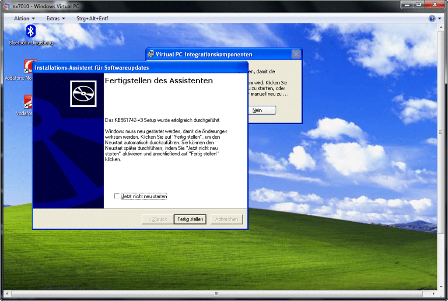Click the KB961742-v3 Setup success message
The image size is (448, 301).
(x=163, y=120)
